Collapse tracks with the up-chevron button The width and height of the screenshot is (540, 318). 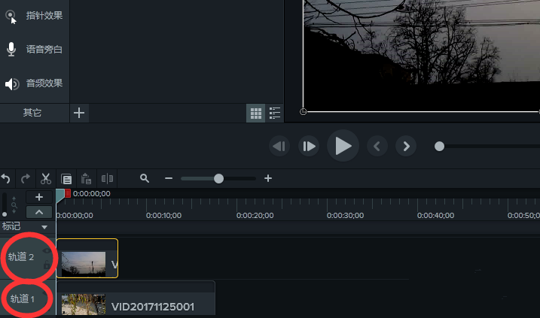coord(39,212)
